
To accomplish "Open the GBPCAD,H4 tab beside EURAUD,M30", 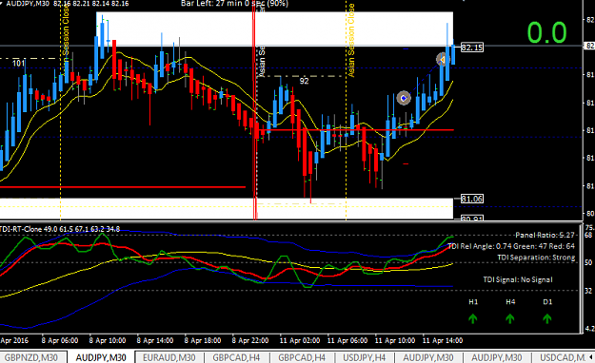I will 236,357.
